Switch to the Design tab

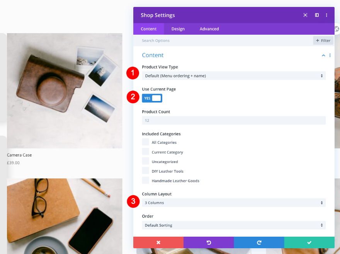pyautogui.click(x=178, y=29)
